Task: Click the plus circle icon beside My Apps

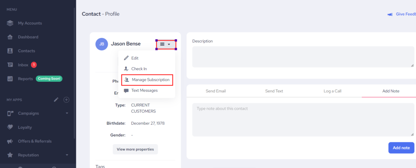Action: pos(67,100)
